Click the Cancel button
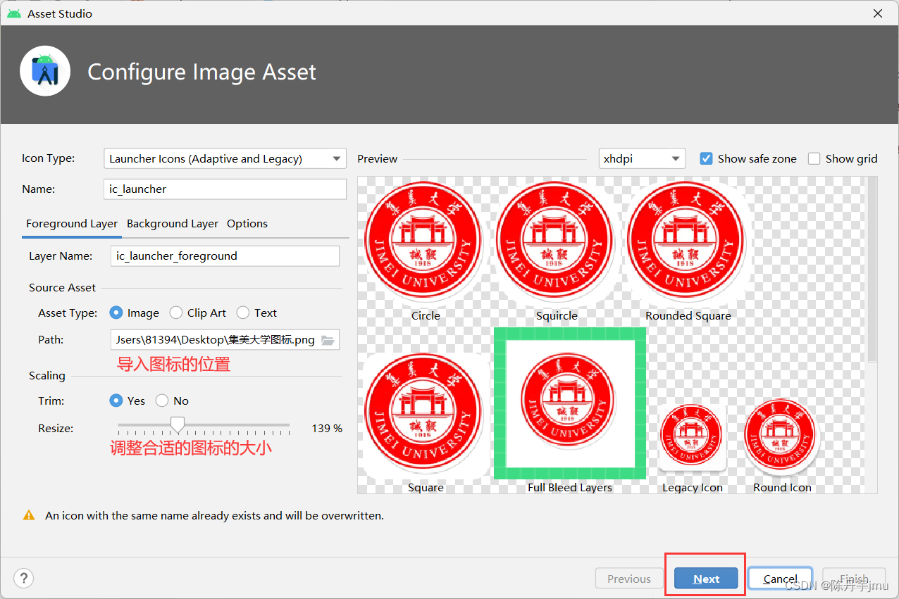 tap(781, 579)
